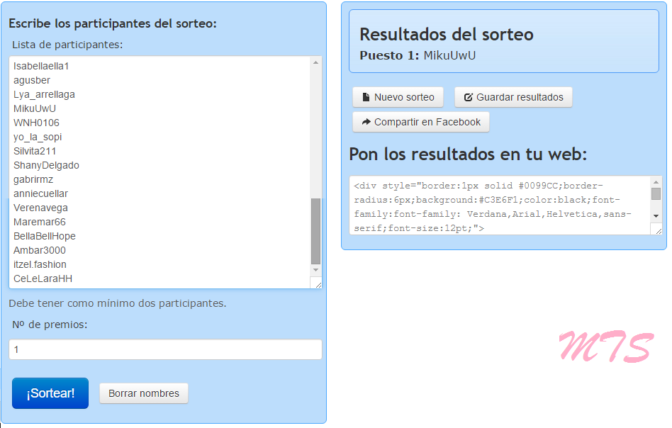Click the embed code scroll-up arrow
672x428 pixels.
point(656,181)
